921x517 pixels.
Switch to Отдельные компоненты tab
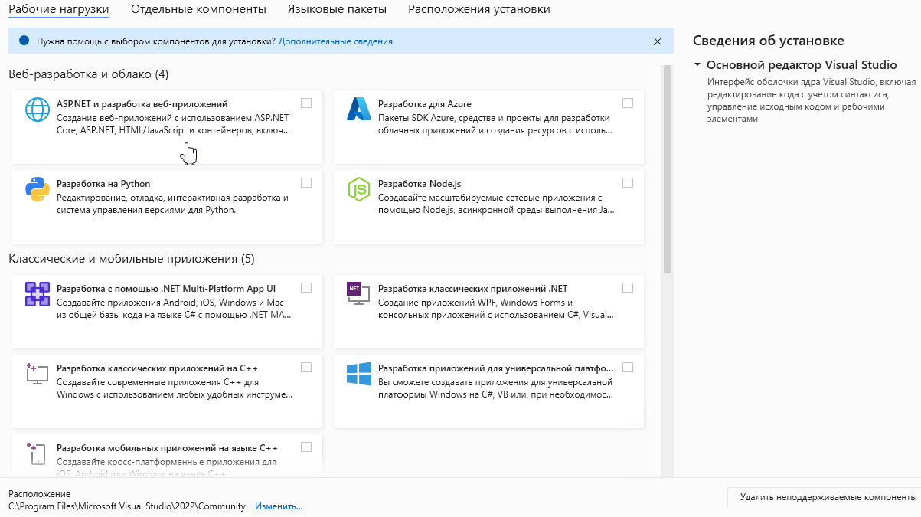(x=198, y=9)
